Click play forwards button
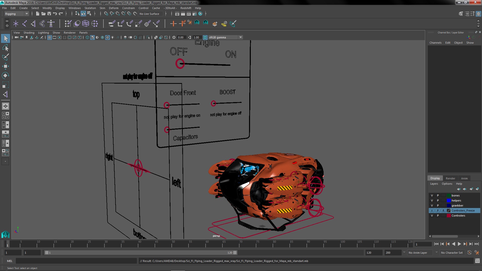Screen dimensions: 482x271 (x=459, y=244)
